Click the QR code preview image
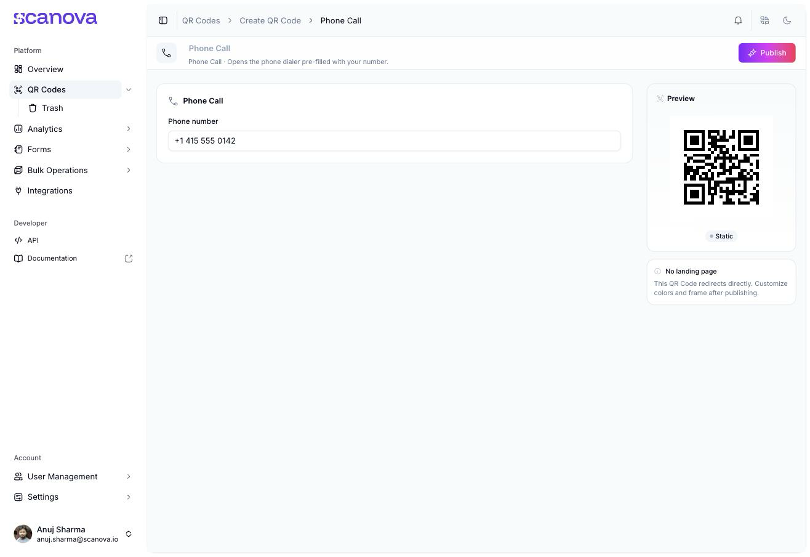The height and width of the screenshot is (557, 810). pos(721,167)
